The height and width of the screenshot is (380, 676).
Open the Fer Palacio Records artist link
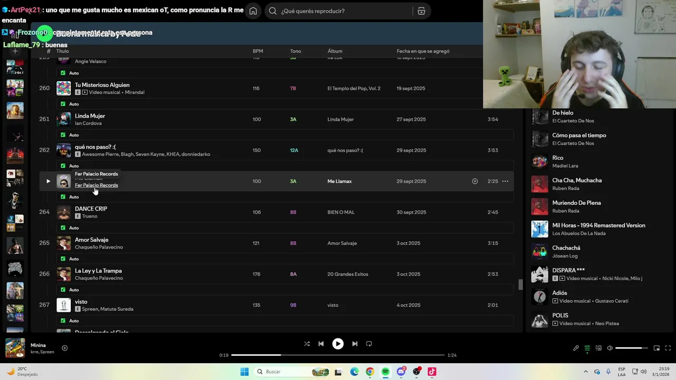click(96, 185)
